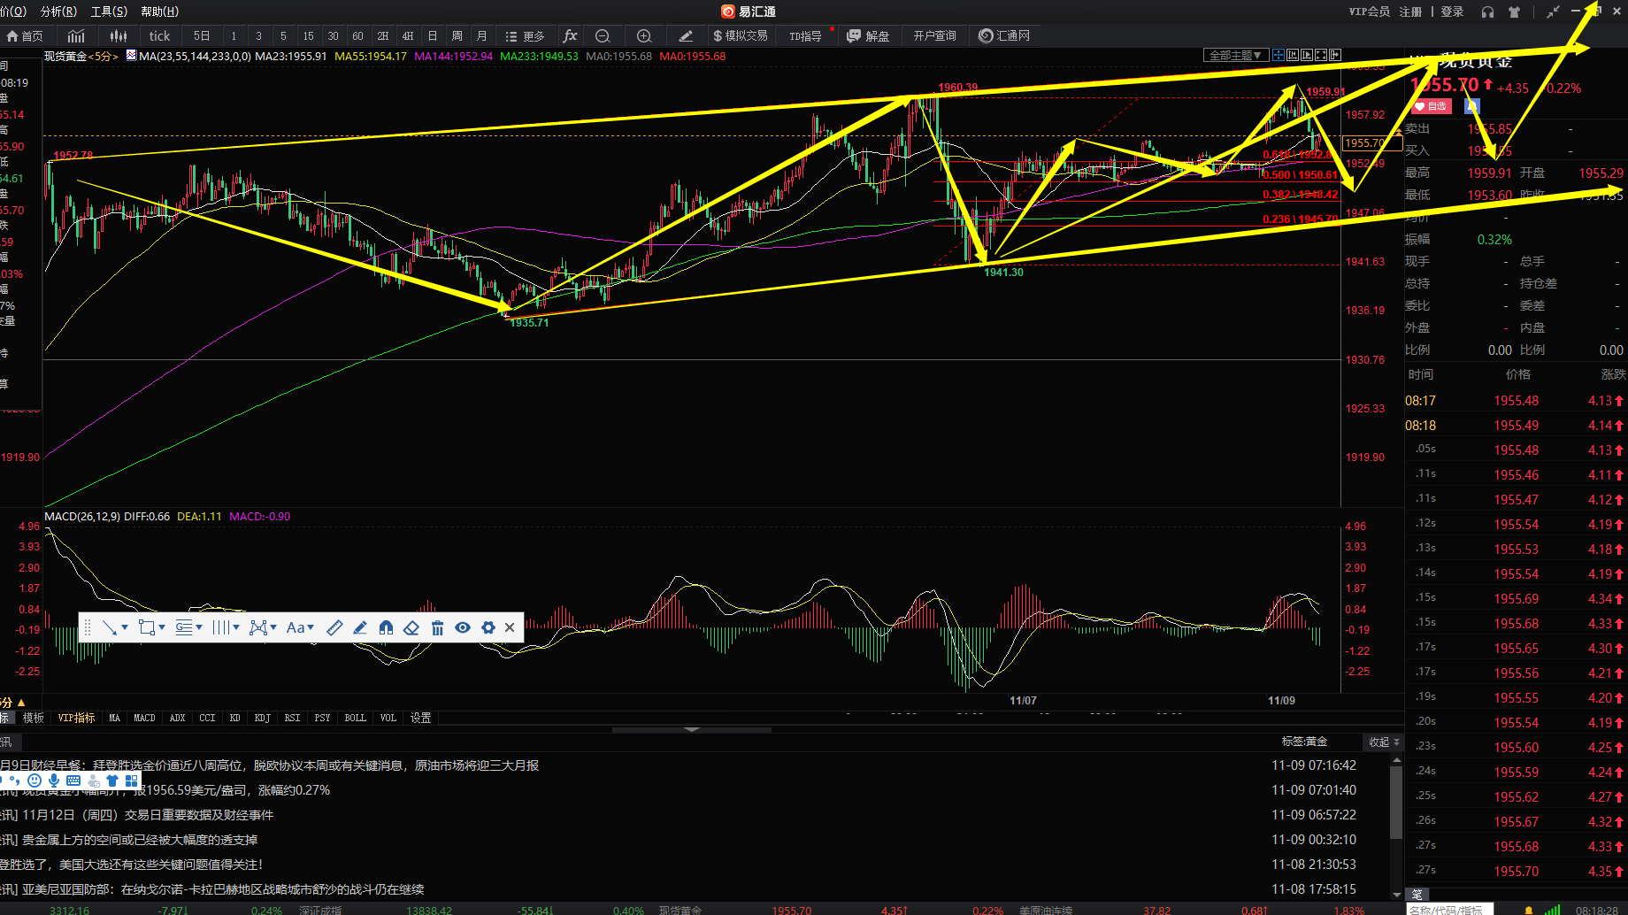Click the alert bell icon

(1529, 909)
